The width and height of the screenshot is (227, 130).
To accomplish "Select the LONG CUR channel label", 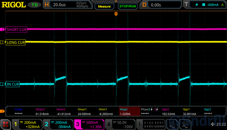I will pyautogui.click(x=16, y=42).
